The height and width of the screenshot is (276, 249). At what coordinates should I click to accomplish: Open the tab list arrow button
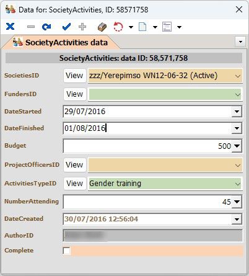240,42
